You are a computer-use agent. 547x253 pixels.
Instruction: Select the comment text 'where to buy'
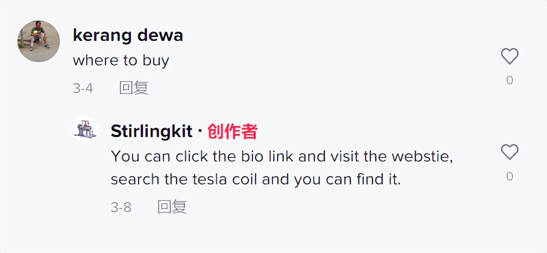click(121, 60)
